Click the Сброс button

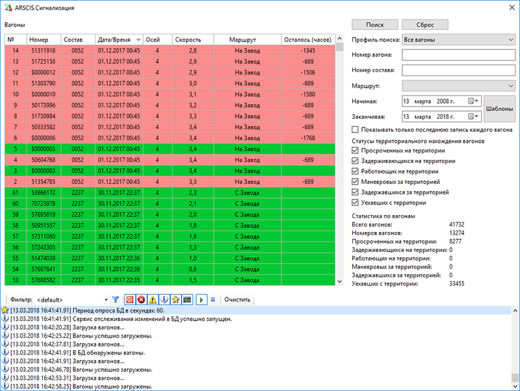tap(425, 25)
